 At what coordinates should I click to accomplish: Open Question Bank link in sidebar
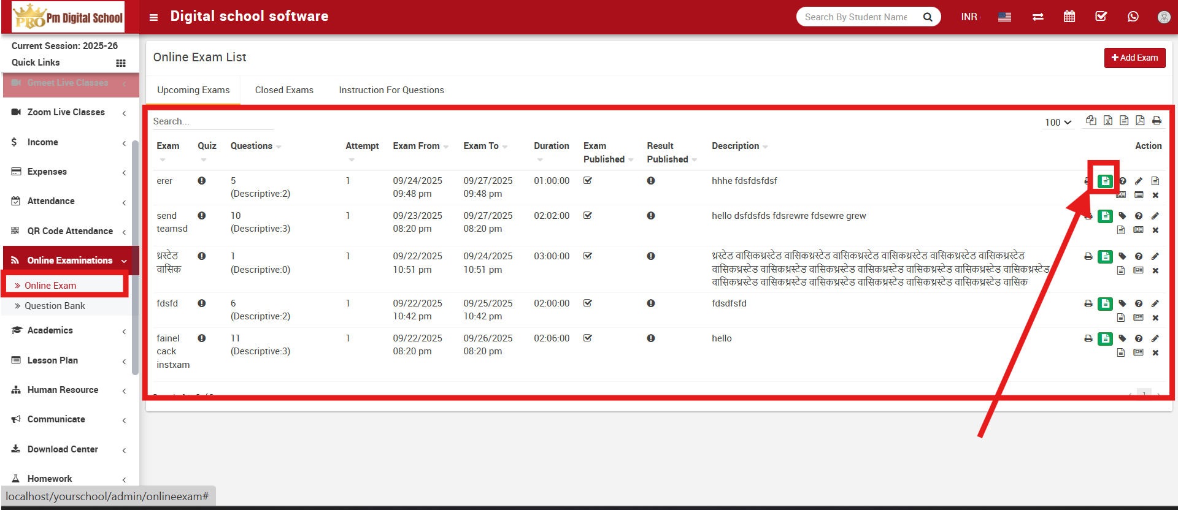click(55, 306)
